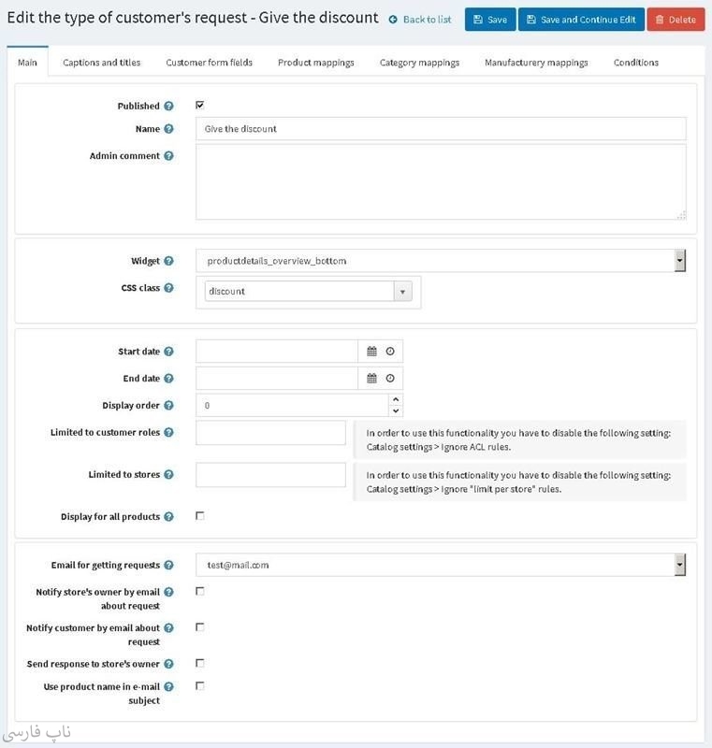The width and height of the screenshot is (712, 748).
Task: Open the CSS class discount dropdown
Action: click(402, 292)
